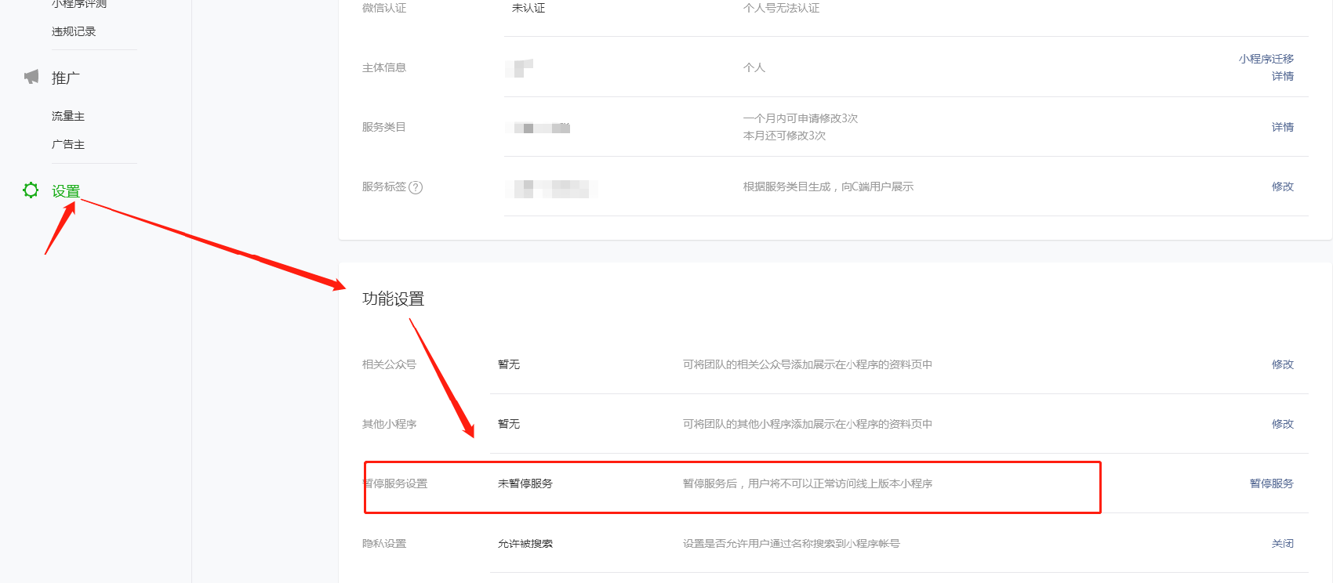The image size is (1333, 583).
Task: Open the 流量主 sidebar entry
Action: click(68, 116)
